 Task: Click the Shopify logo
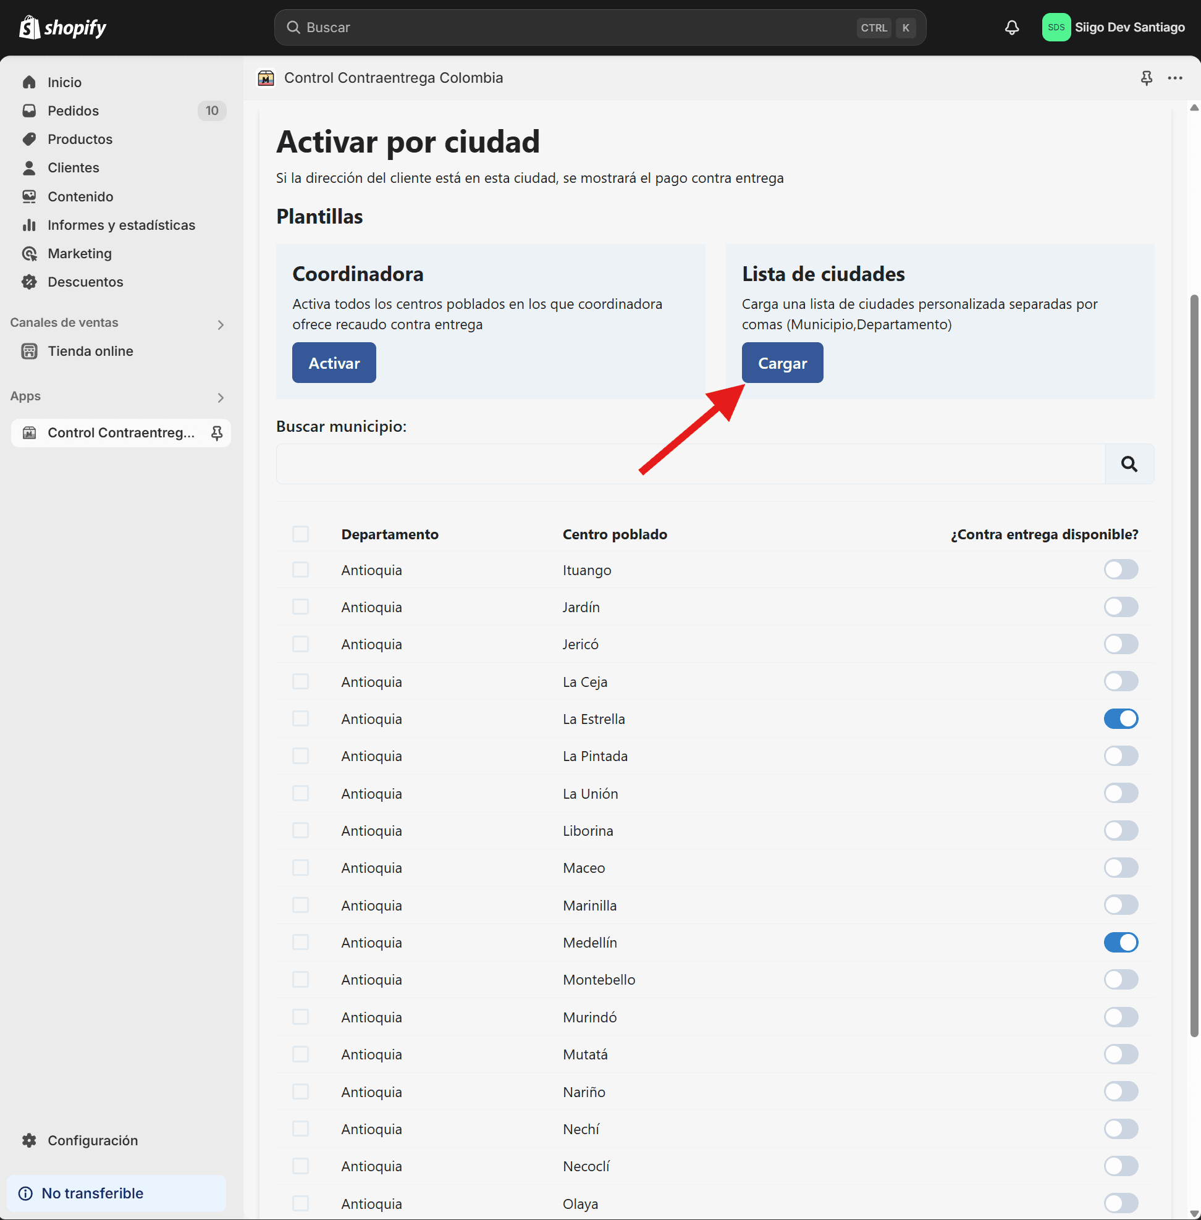click(x=62, y=27)
